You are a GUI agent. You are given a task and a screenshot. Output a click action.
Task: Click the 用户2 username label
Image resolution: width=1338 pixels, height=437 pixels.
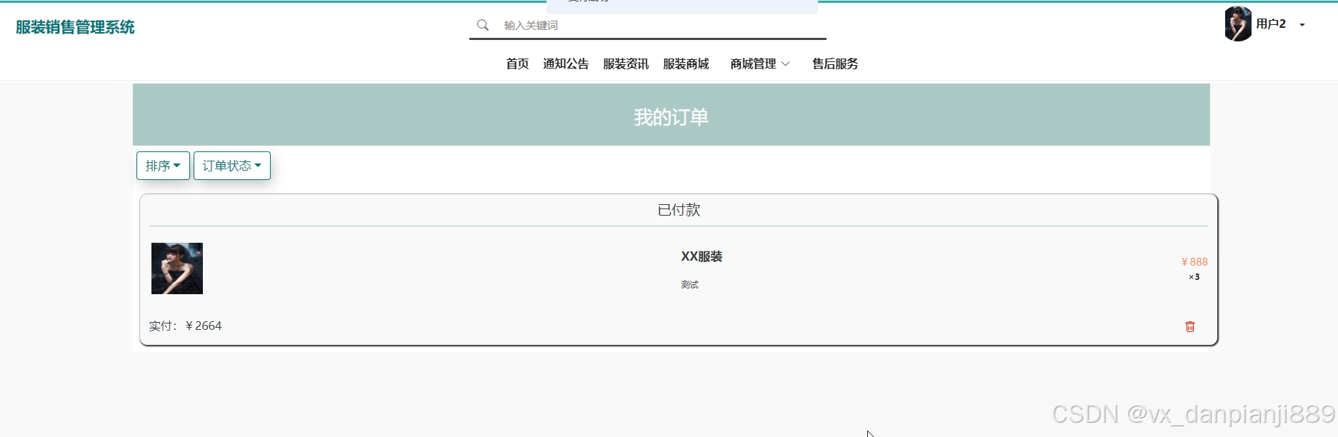(1271, 24)
